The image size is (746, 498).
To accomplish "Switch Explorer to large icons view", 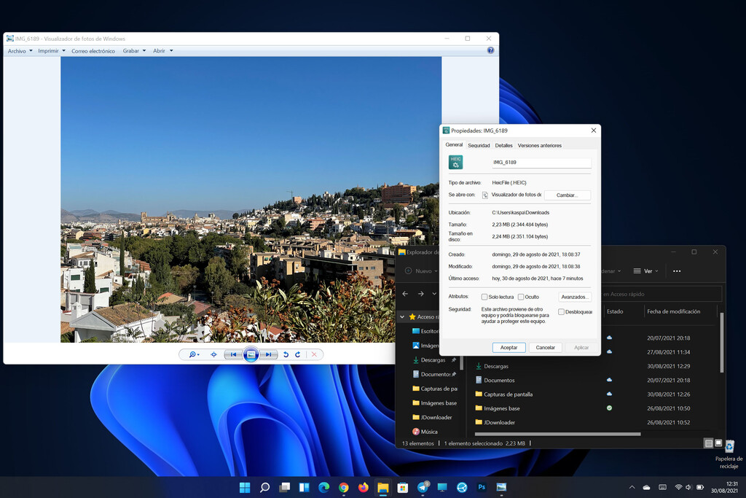I will [x=718, y=443].
